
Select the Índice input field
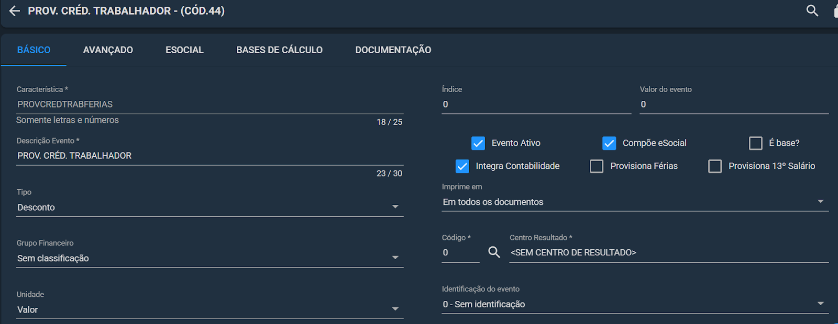pos(536,105)
